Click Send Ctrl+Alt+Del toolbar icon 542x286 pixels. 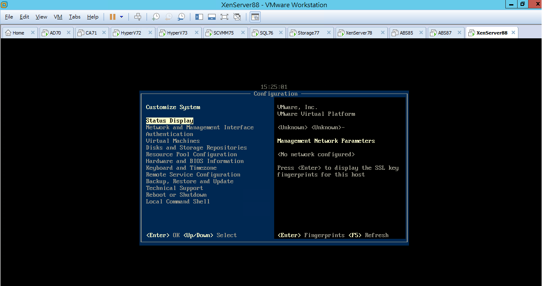pos(138,17)
